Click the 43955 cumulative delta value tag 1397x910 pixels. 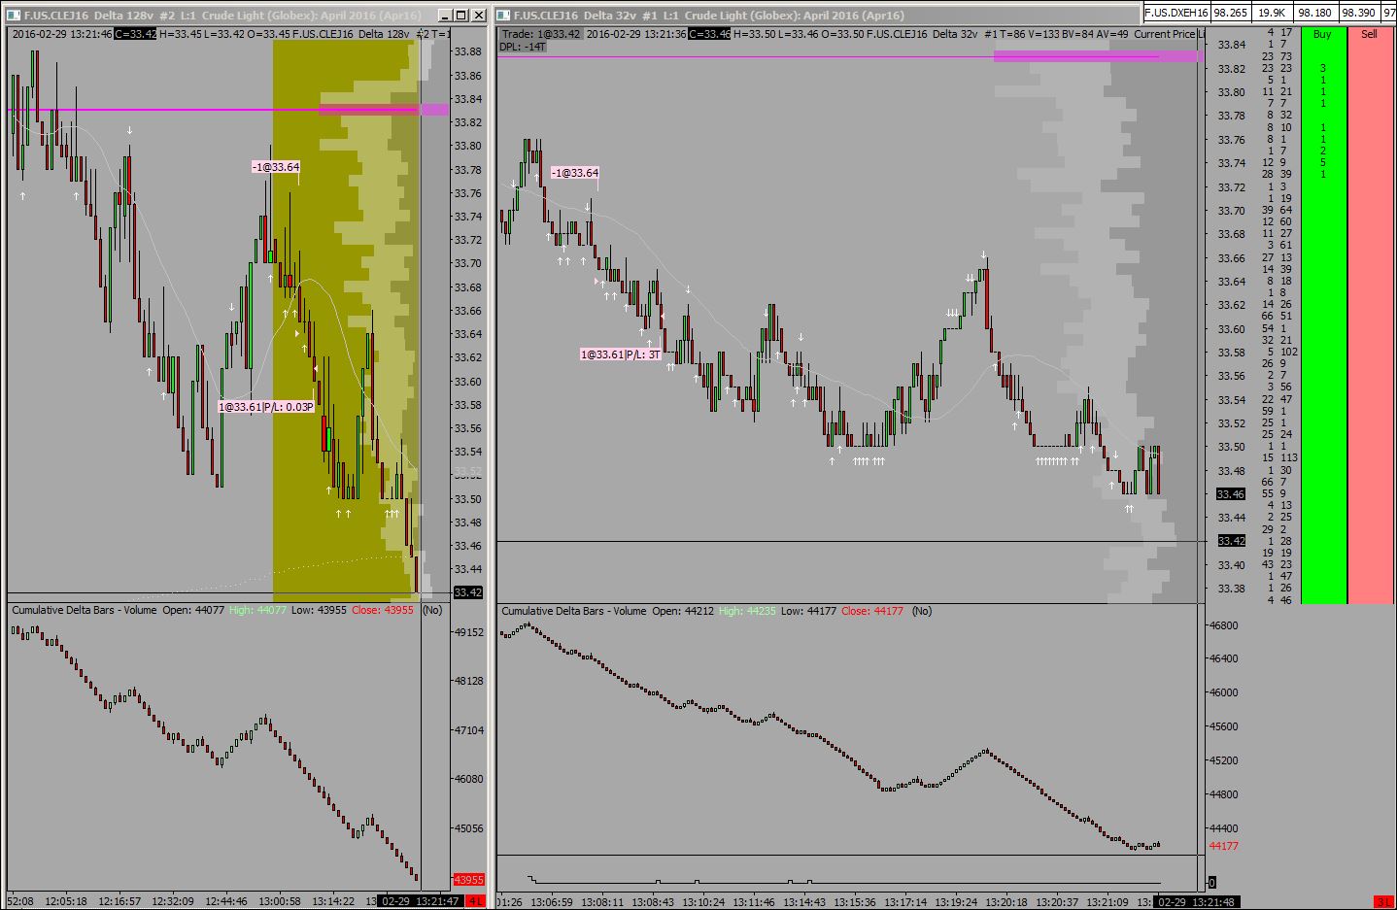coord(468,880)
